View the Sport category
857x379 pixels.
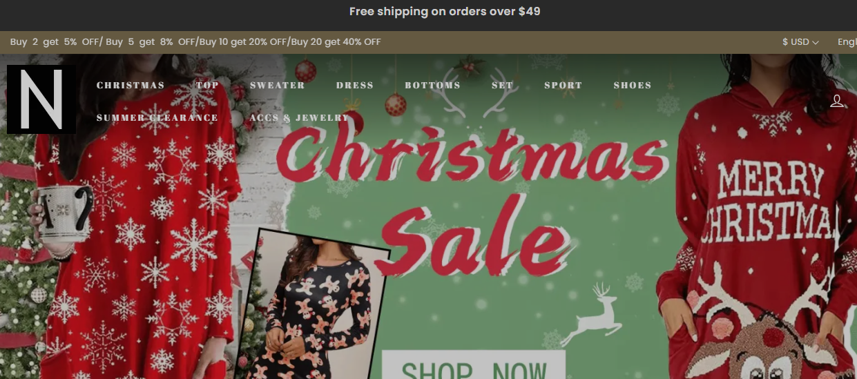[x=563, y=86]
